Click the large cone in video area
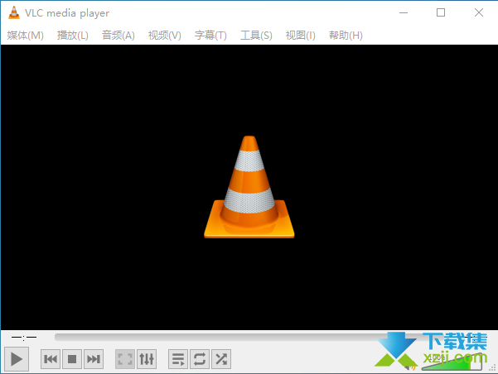This screenshot has width=498, height=374. [249, 187]
